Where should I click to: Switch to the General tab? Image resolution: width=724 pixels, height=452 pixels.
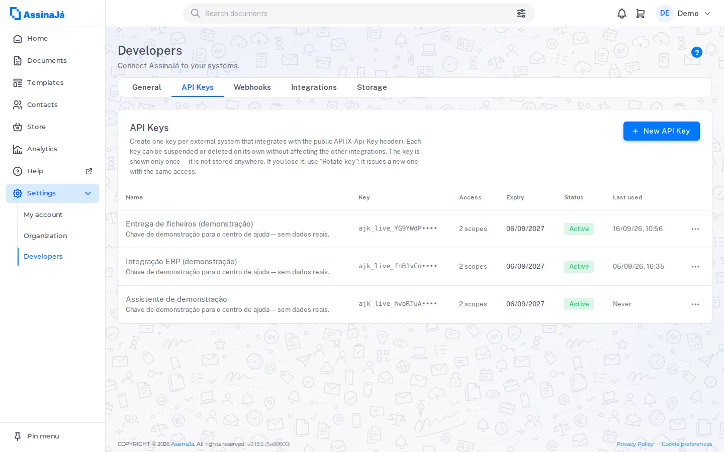(x=147, y=87)
